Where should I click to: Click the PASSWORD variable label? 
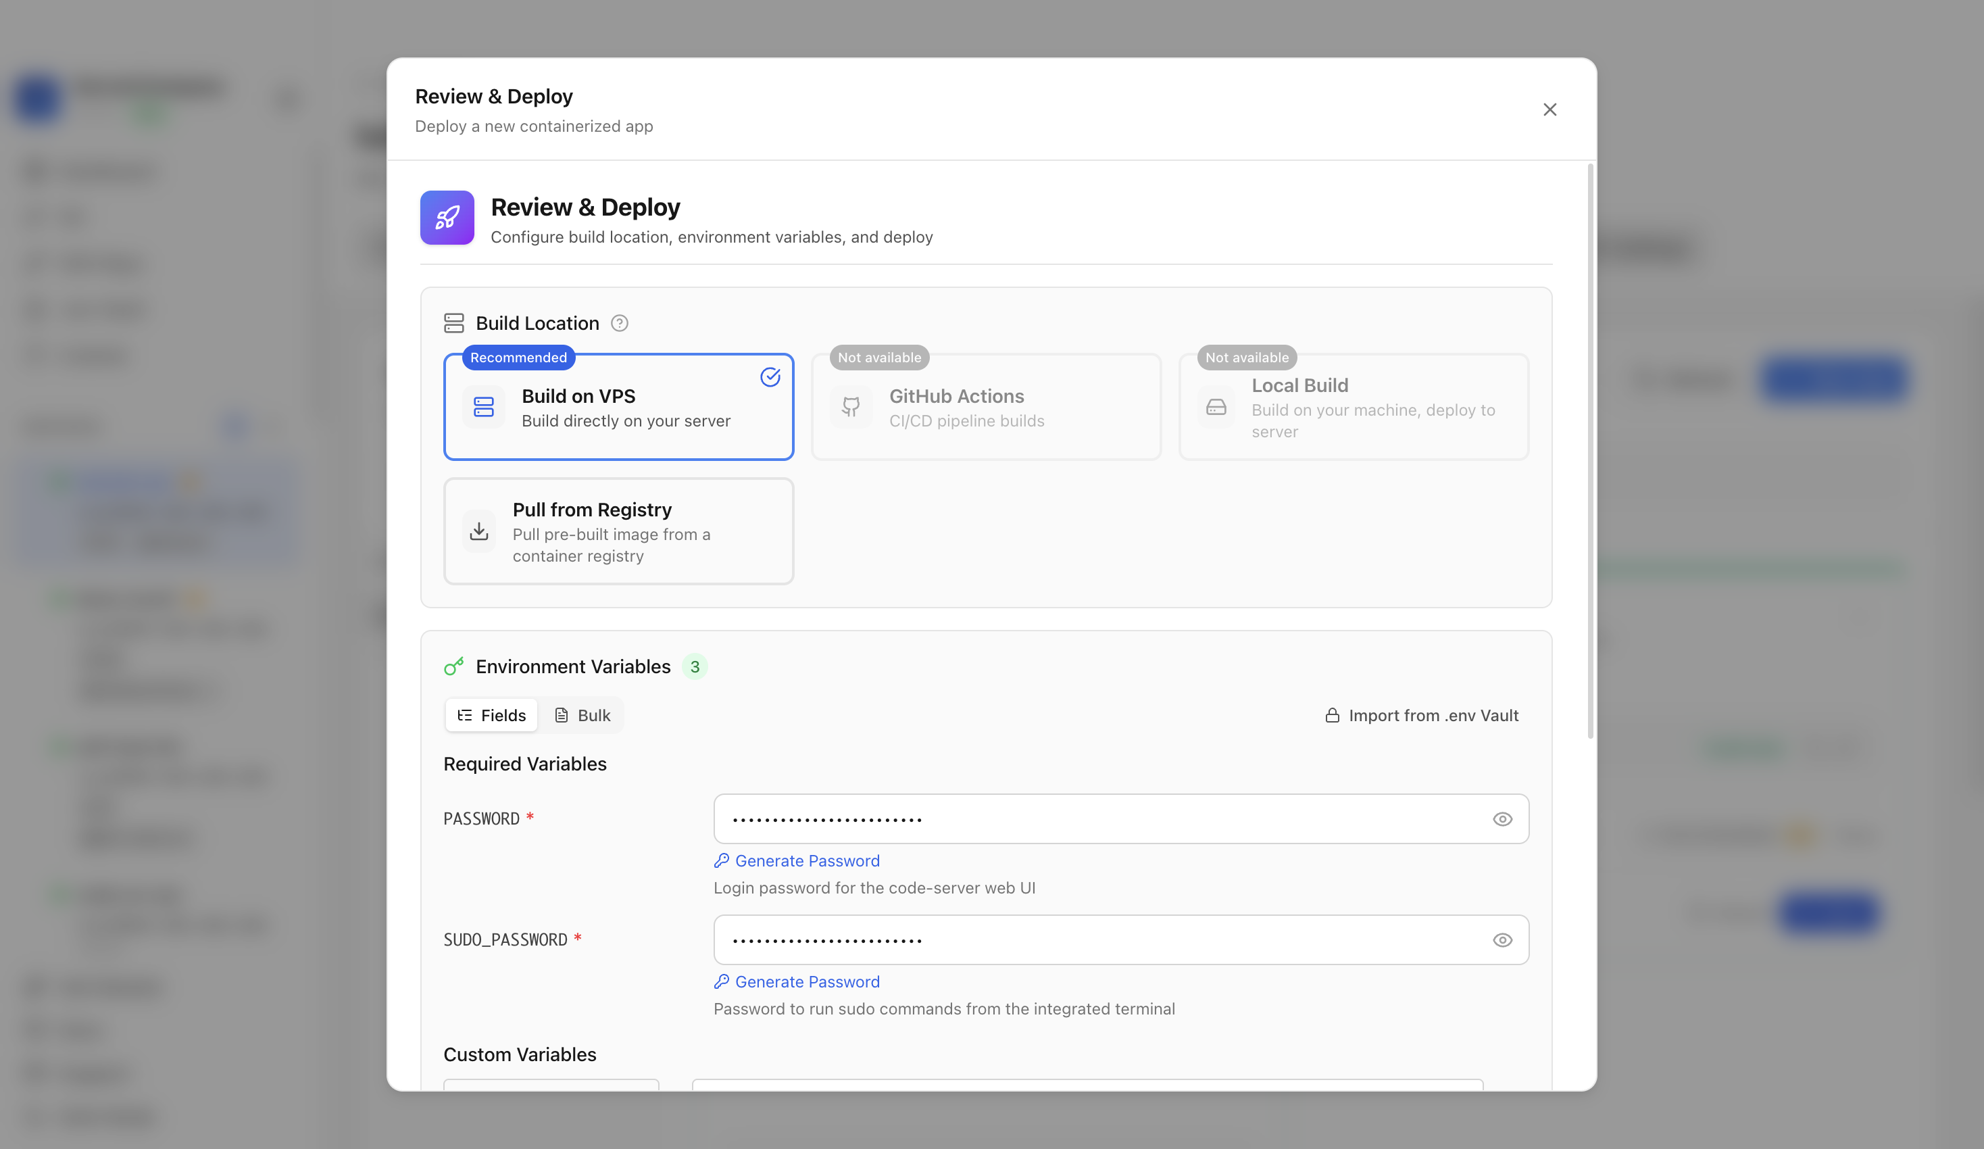481,819
